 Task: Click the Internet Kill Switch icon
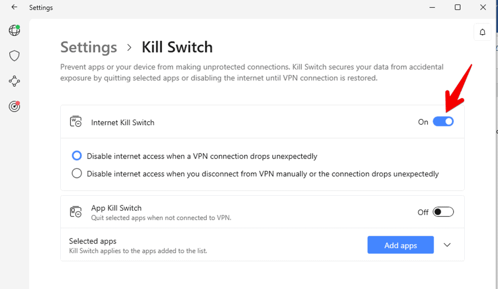76,122
